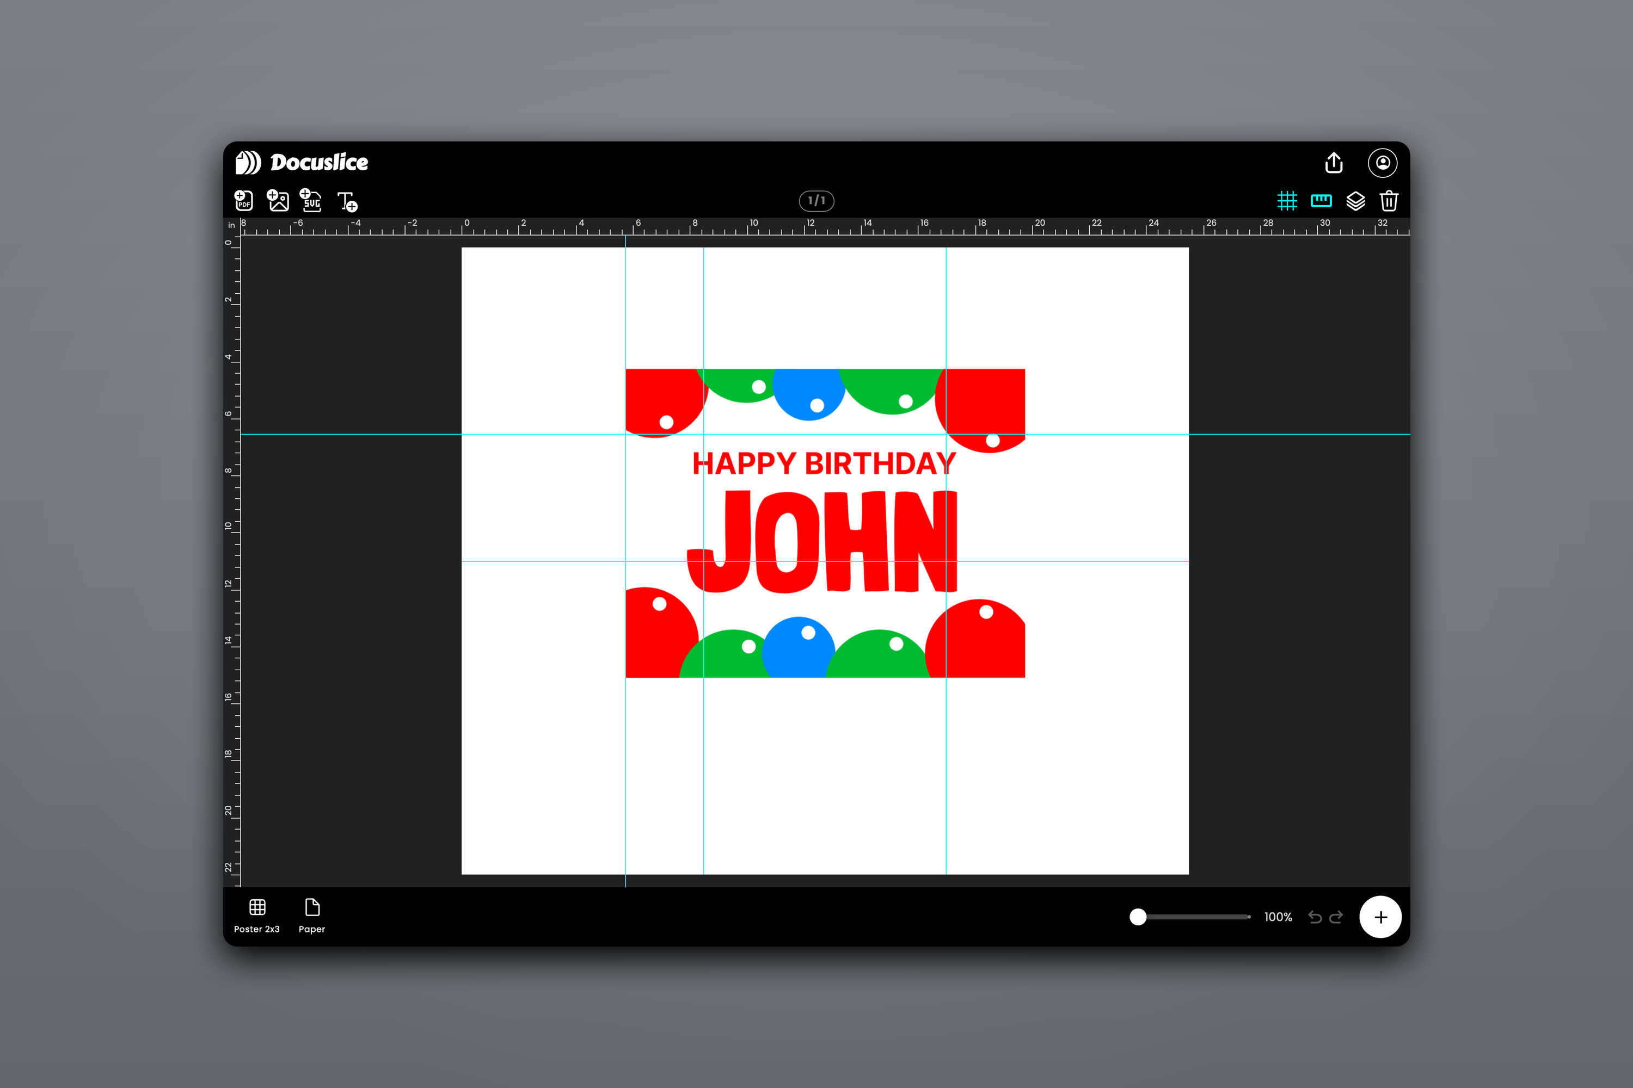Click the redo arrow
Viewport: 1633px width, 1088px height.
pyautogui.click(x=1336, y=917)
